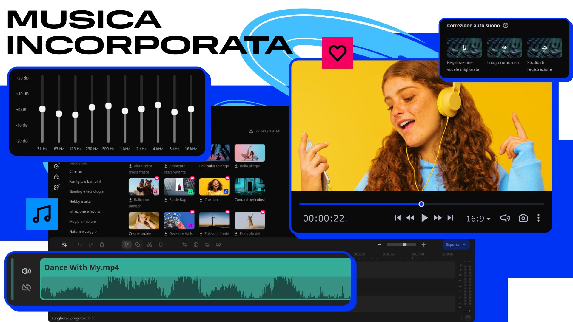Click the pink heart favorite icon
Viewport: 573px width, 322px height.
click(338, 53)
